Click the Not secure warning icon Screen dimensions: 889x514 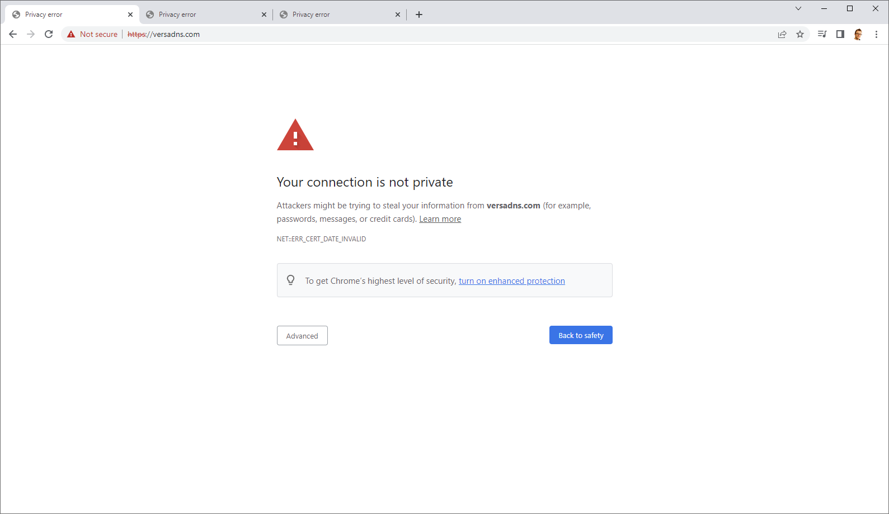pyautogui.click(x=71, y=34)
